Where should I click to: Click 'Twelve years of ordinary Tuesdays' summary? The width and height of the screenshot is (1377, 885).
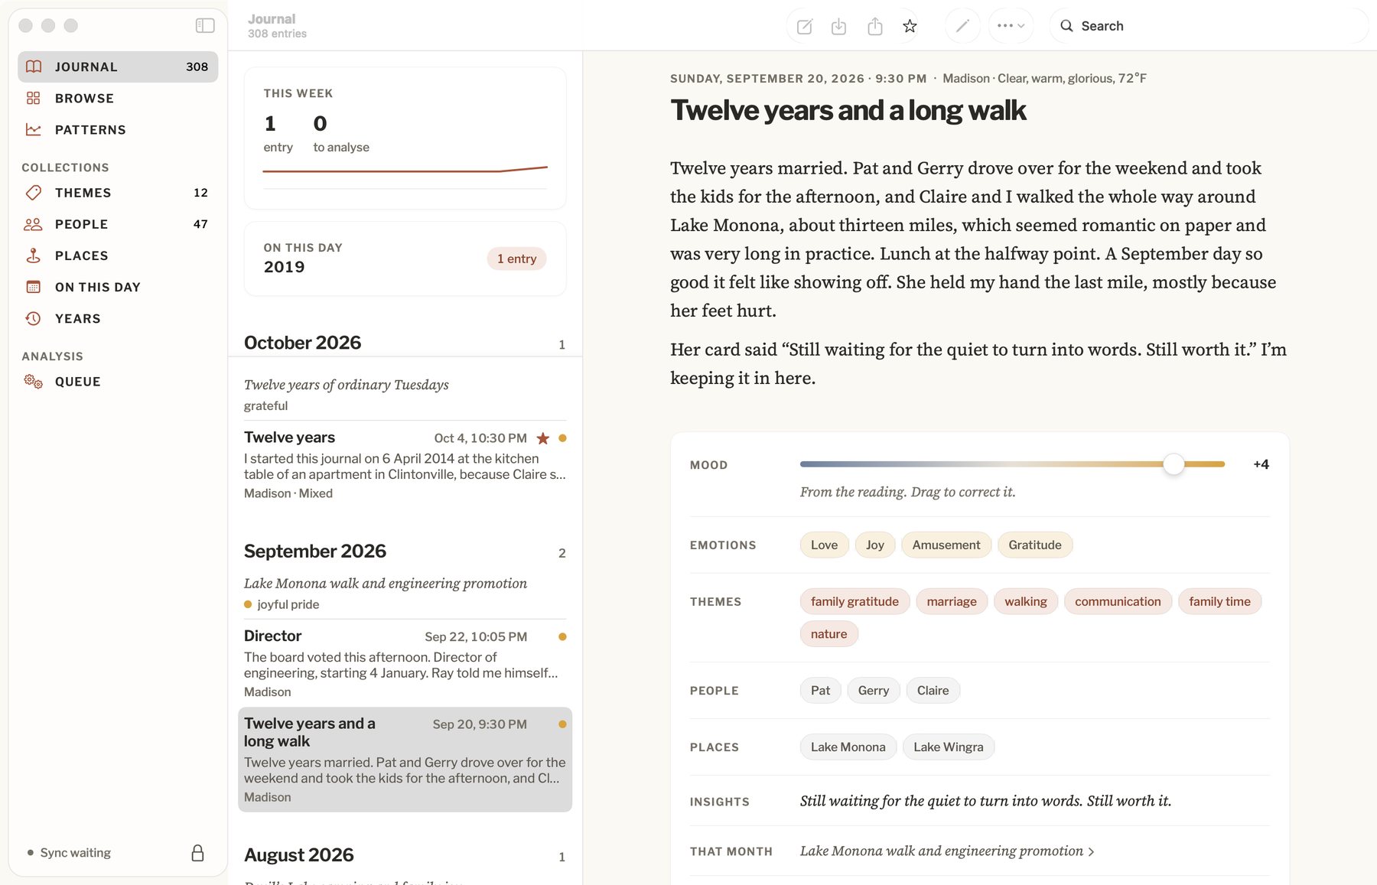(346, 385)
